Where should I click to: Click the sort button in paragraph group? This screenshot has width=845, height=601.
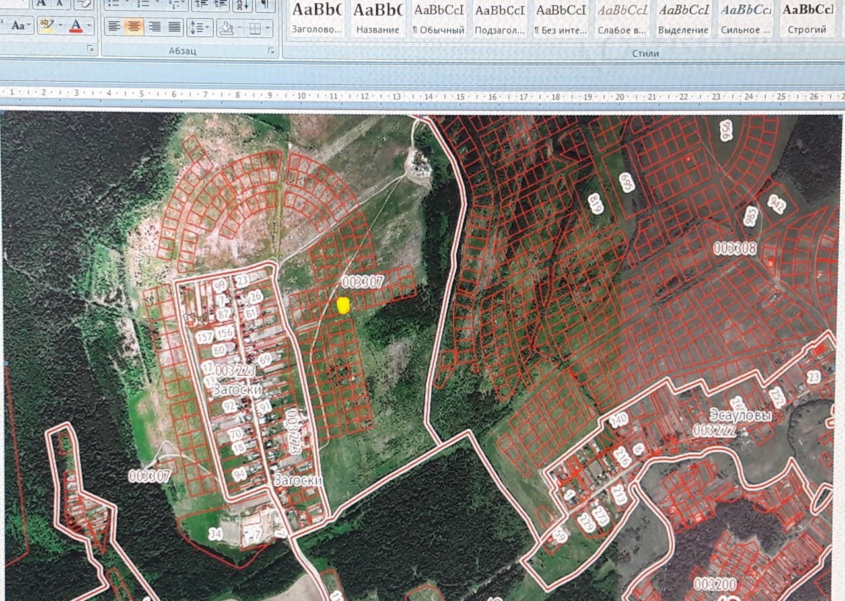pos(242,4)
